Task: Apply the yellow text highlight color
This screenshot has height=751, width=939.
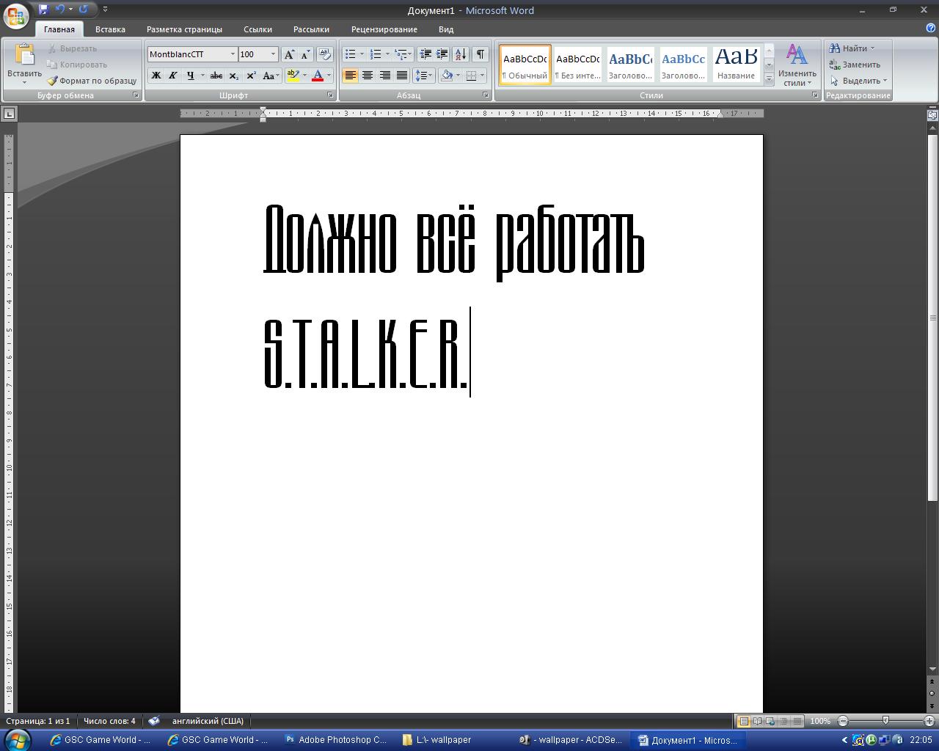Action: tap(293, 76)
